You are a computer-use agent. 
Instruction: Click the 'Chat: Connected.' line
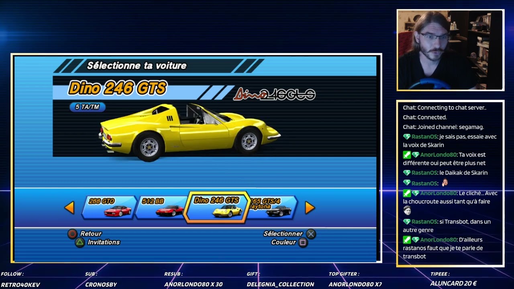pos(425,117)
